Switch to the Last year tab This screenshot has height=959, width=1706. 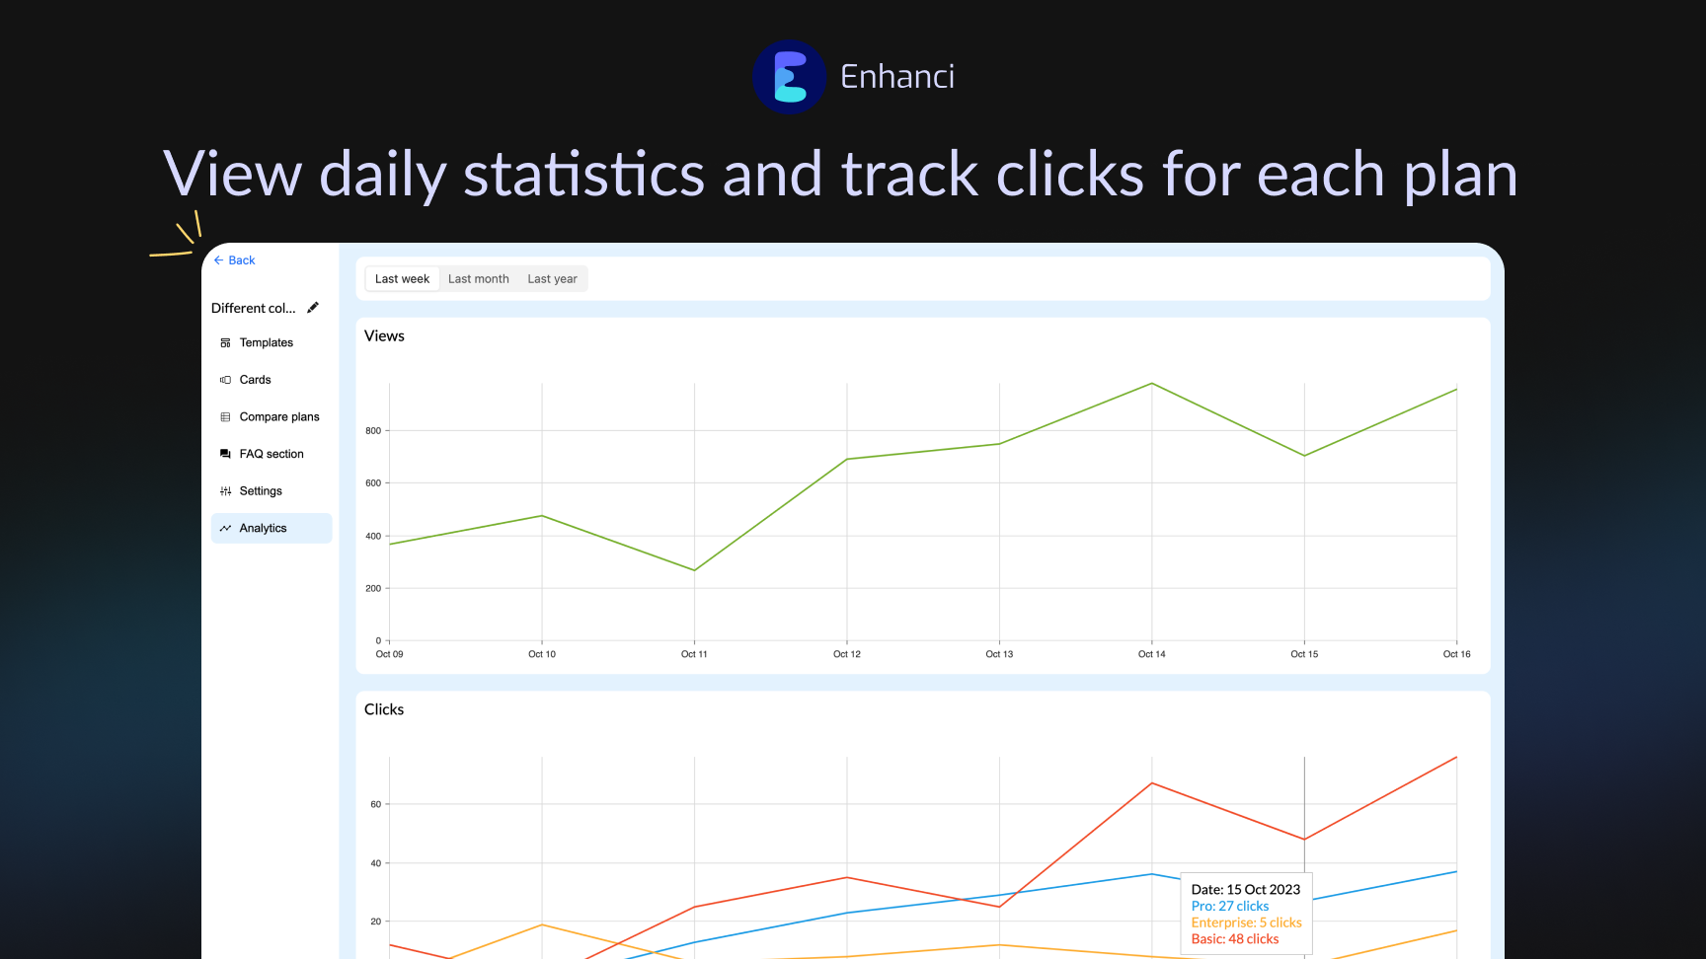(x=552, y=279)
